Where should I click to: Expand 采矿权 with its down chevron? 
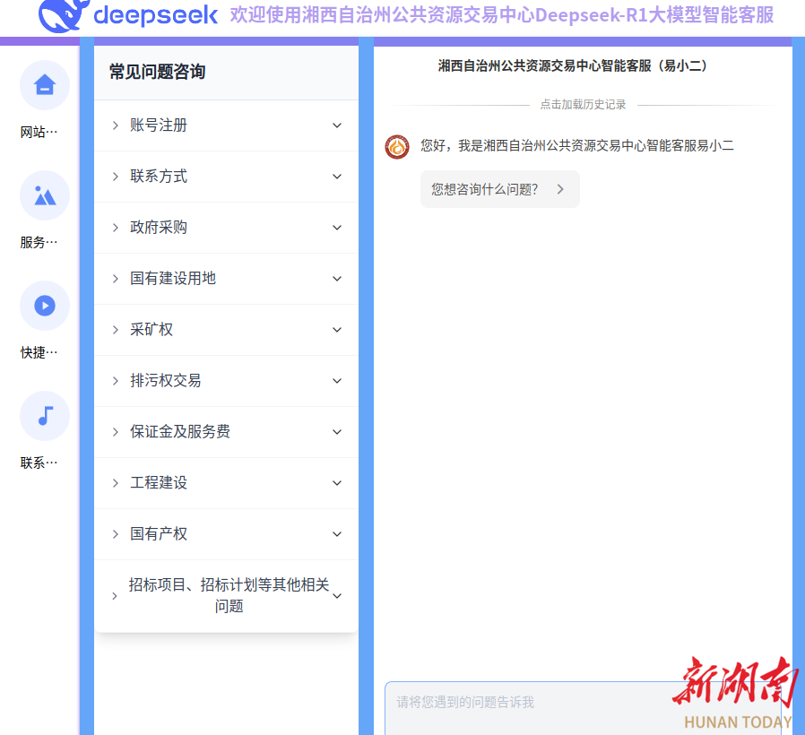pyautogui.click(x=337, y=330)
